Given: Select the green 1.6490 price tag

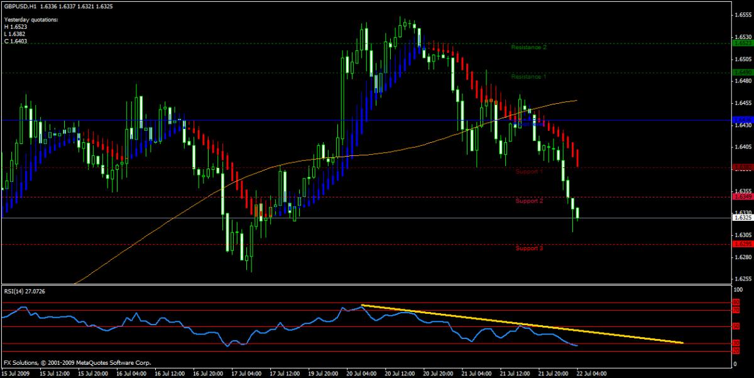Looking at the screenshot, I should click(741, 72).
